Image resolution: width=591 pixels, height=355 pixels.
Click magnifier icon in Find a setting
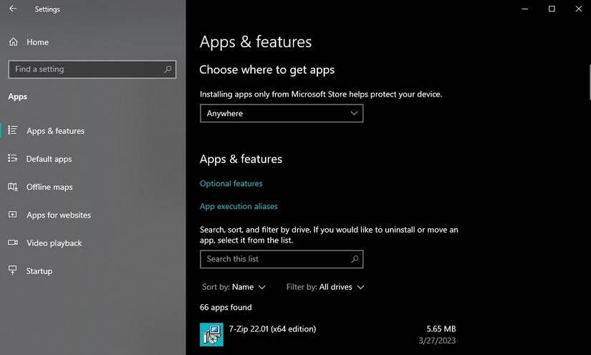[x=168, y=69]
